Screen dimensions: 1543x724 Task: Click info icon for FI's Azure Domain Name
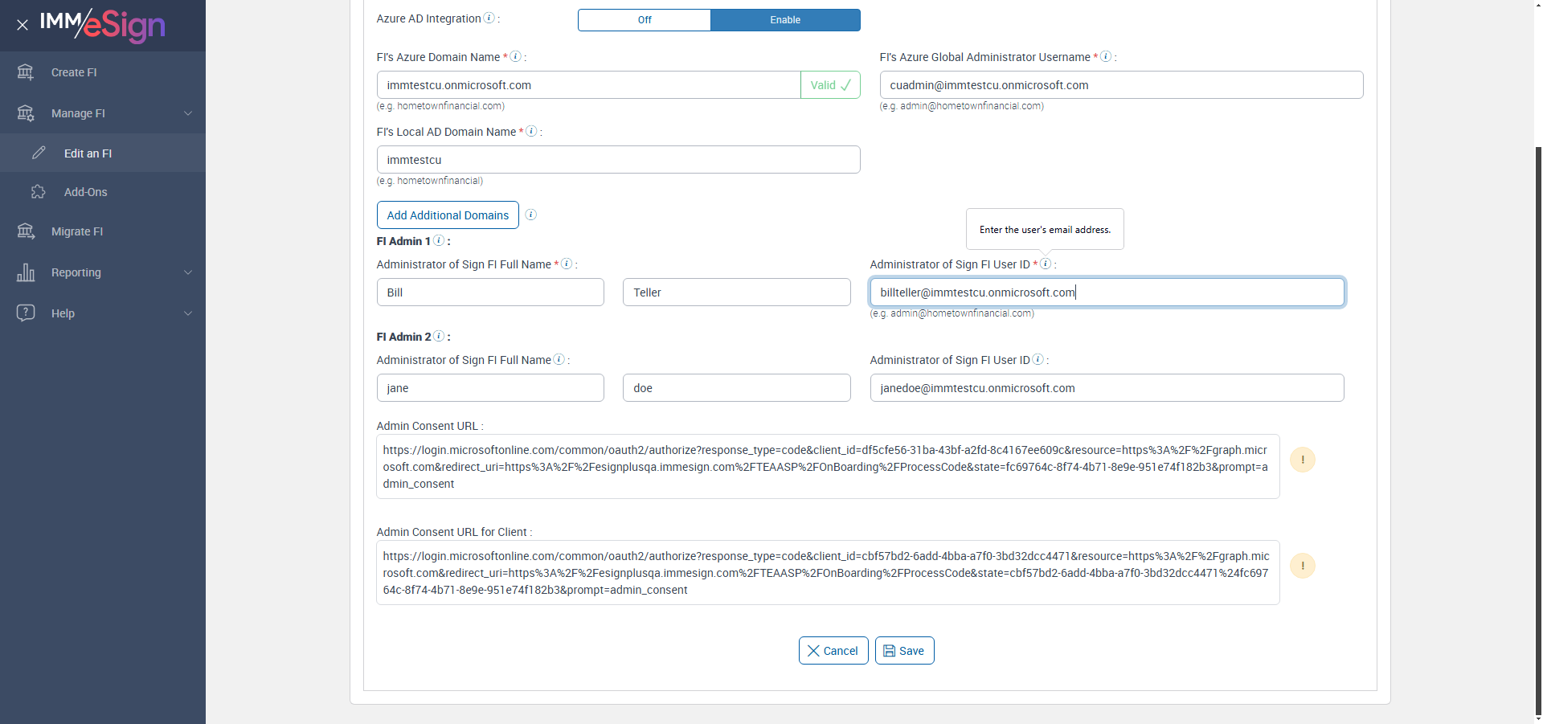point(516,56)
